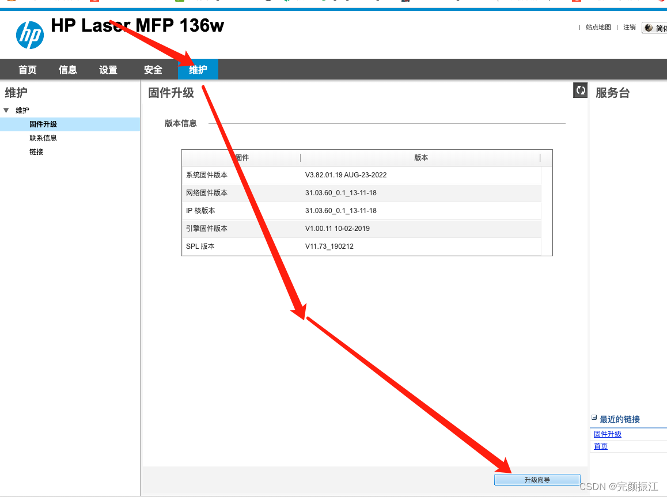Open 链接 in the sidebar

coord(36,152)
